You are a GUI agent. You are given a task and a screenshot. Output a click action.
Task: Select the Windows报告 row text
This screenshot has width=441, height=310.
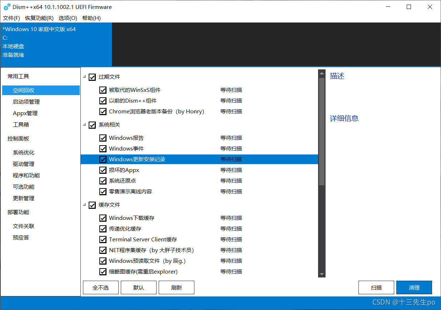coord(126,138)
